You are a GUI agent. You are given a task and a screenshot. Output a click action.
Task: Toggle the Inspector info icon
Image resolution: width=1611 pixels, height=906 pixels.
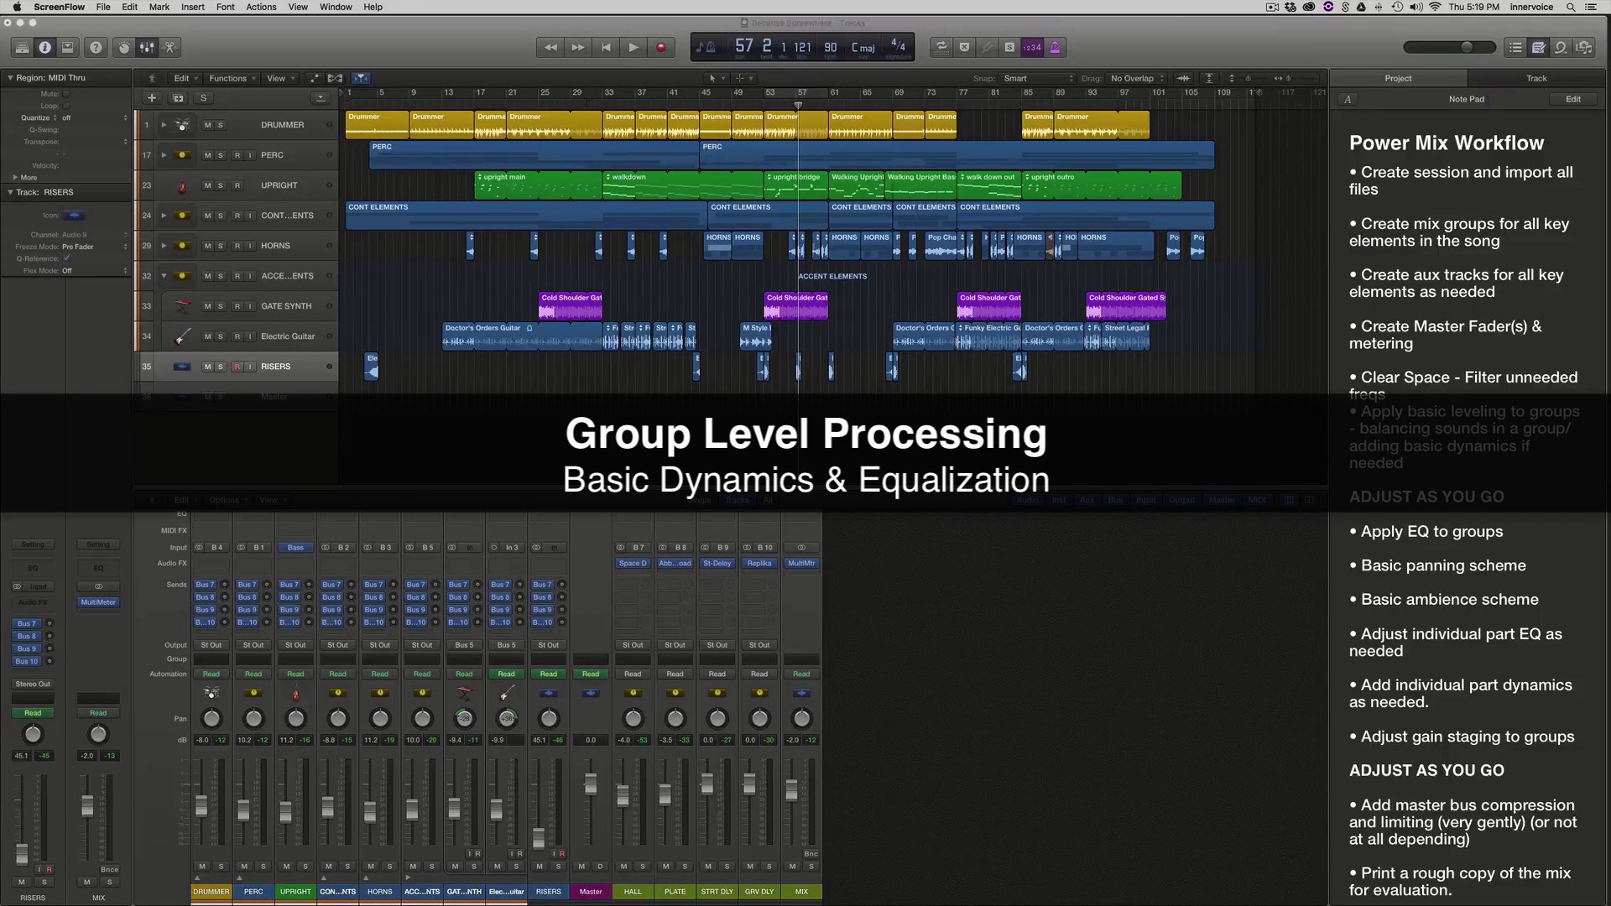coord(44,48)
